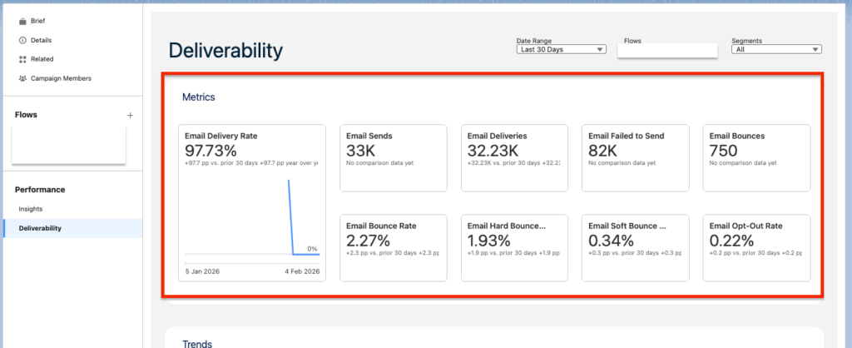View the Email Bounce Rate card
This screenshot has height=348, width=852.
tap(394, 247)
